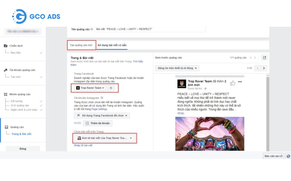Click the Trap Raver Team avatar in preview
This screenshot has width=291, height=181.
tap(182, 84)
